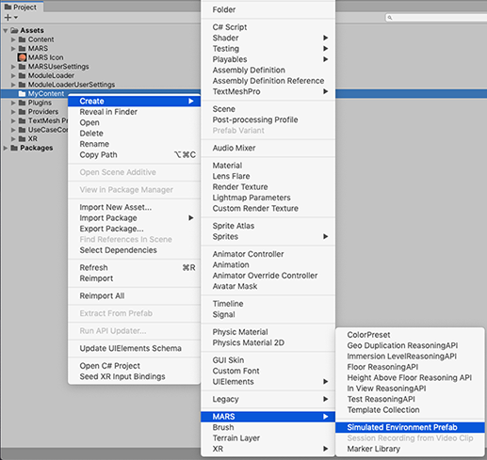
Task: Click the MyContent folder icon
Action: coord(22,94)
